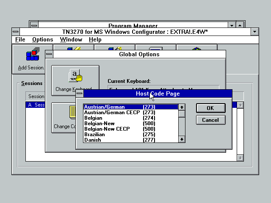Click the Session column header
The image size is (271, 203).
click(36, 96)
